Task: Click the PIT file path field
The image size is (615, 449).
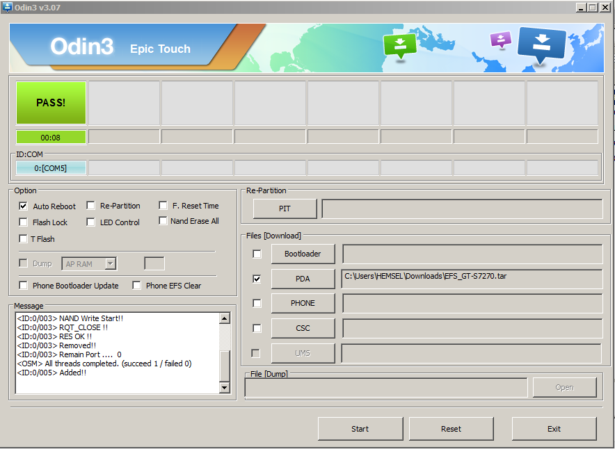Action: tap(462, 209)
